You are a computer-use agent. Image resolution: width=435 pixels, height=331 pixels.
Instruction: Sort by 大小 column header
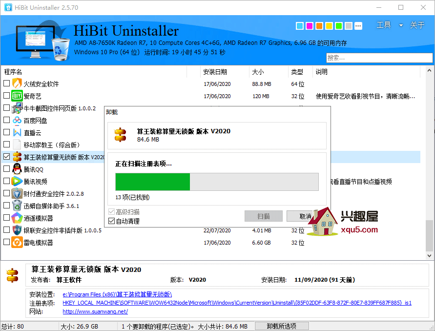[269, 72]
